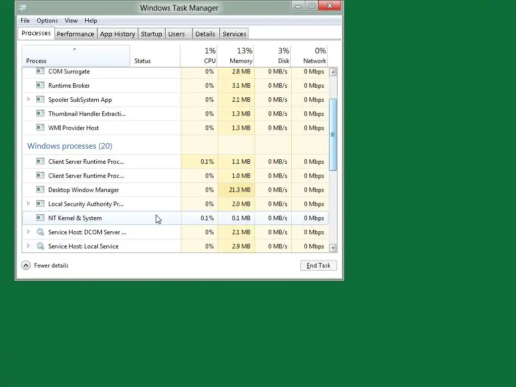Expand the Spooler SubSystem App row
The height and width of the screenshot is (387, 516).
point(29,99)
